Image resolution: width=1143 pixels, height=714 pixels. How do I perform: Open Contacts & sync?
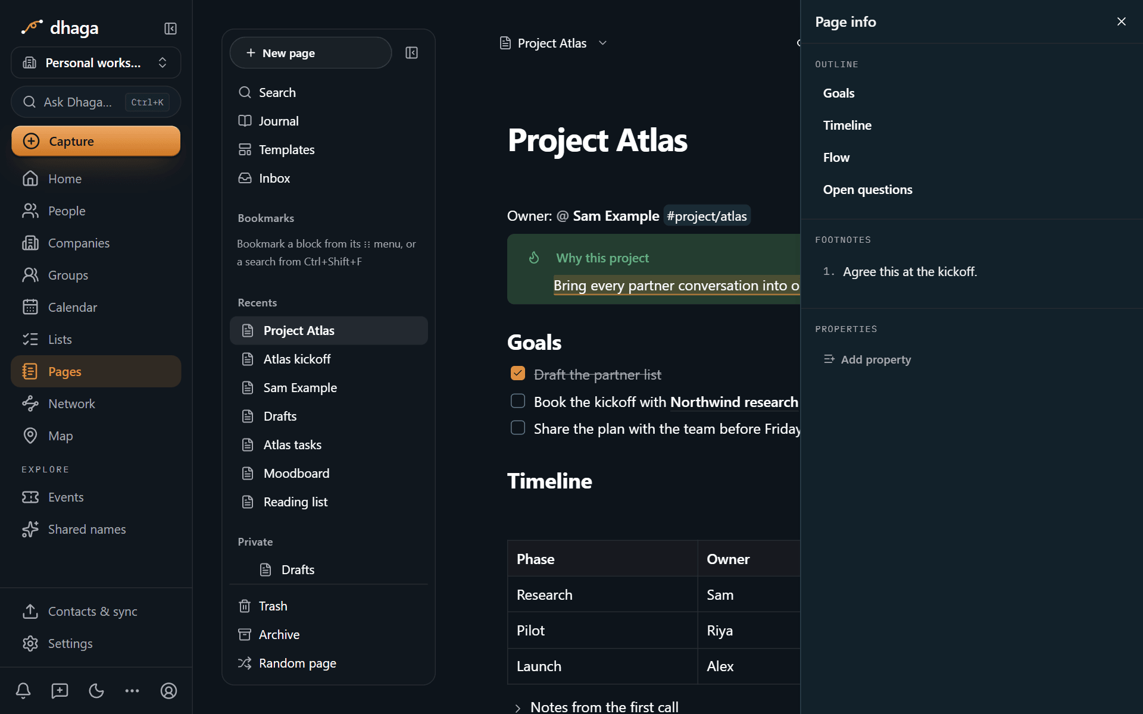[96, 611]
